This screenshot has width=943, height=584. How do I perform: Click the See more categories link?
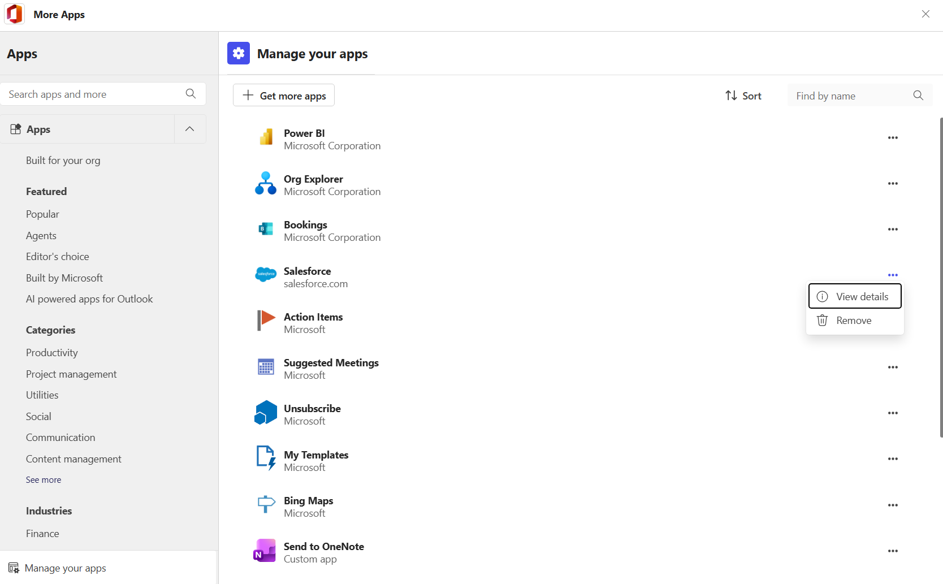tap(44, 480)
